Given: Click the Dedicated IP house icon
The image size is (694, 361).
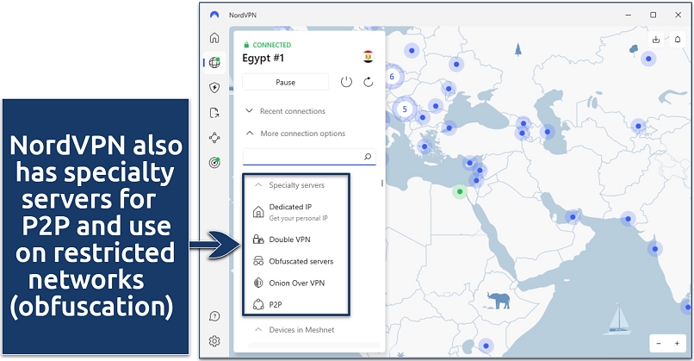Looking at the screenshot, I should [x=258, y=212].
